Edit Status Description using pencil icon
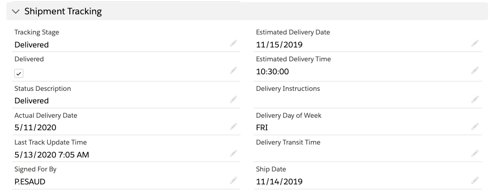493x192 pixels. point(233,99)
